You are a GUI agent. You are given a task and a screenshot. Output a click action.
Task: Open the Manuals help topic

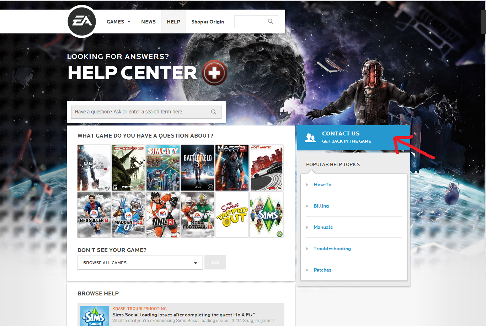[323, 227]
